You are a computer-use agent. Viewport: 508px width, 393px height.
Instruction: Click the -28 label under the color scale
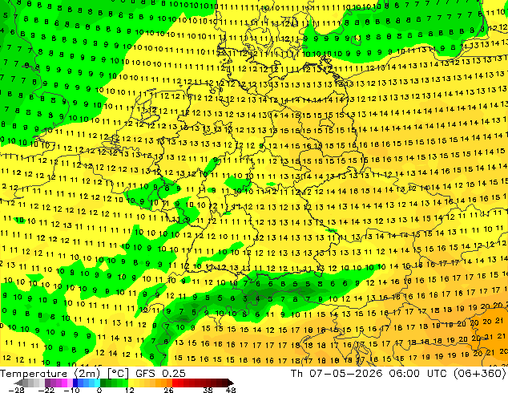[x=17, y=390]
